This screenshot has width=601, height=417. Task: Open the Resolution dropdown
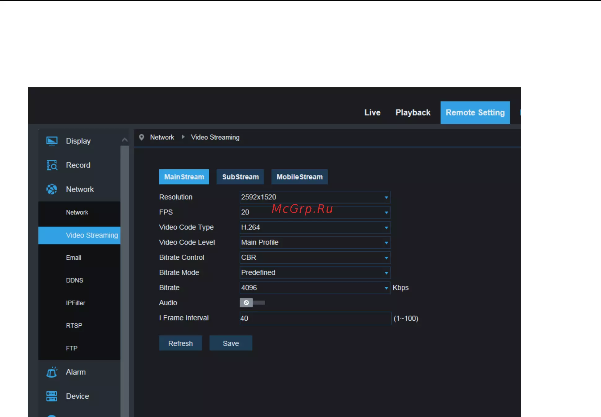point(315,197)
